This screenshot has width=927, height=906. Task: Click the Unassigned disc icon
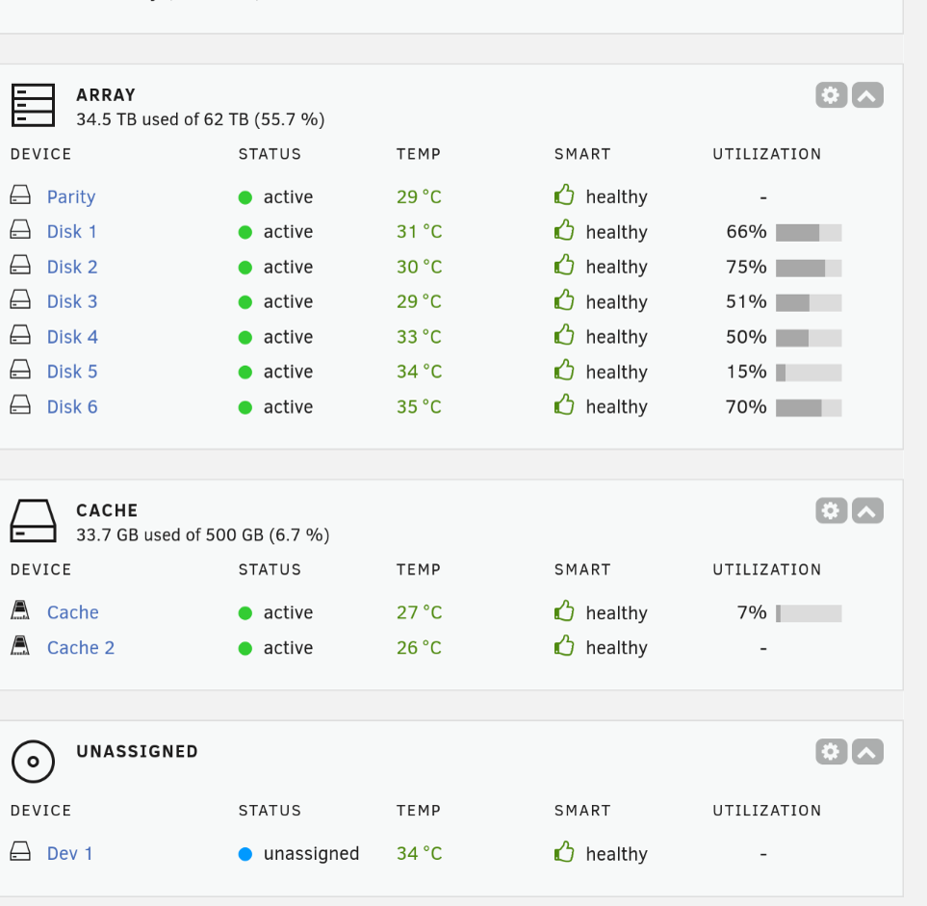(33, 762)
